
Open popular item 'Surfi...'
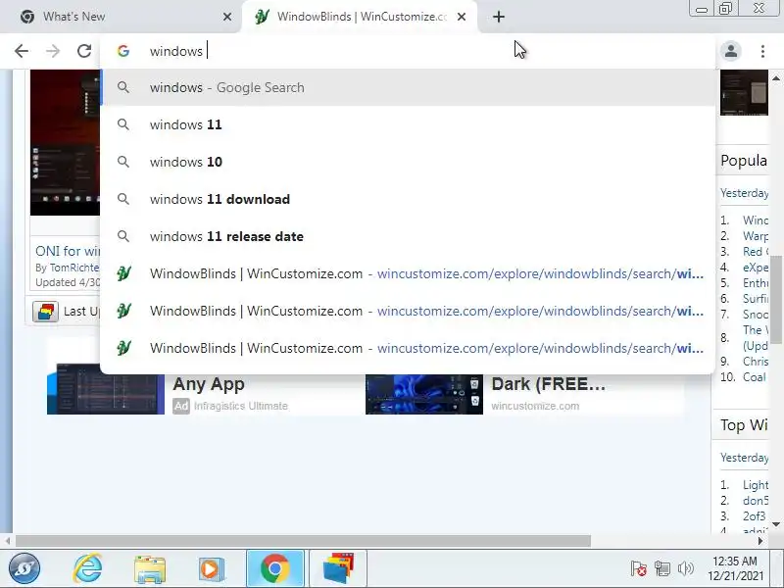(755, 299)
